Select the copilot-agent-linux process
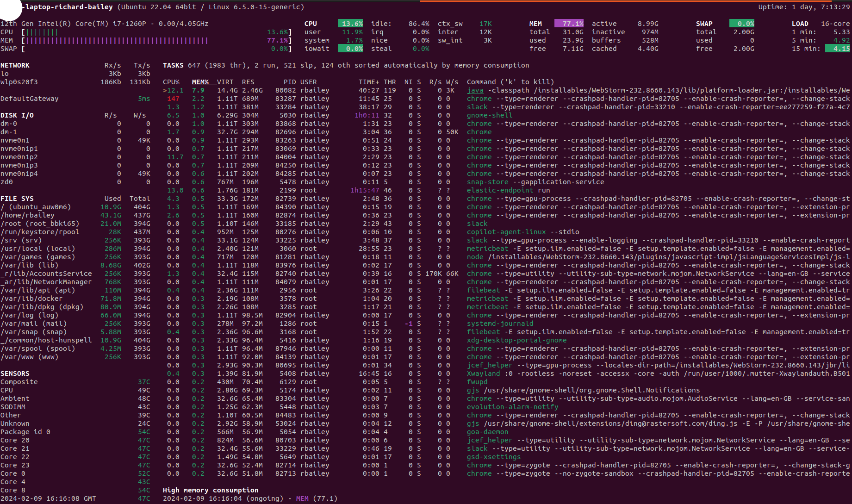This screenshot has height=504, width=852. pos(523,232)
